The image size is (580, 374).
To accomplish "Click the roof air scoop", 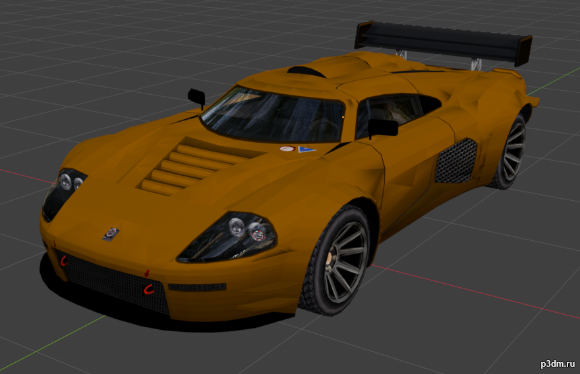I will point(306,71).
